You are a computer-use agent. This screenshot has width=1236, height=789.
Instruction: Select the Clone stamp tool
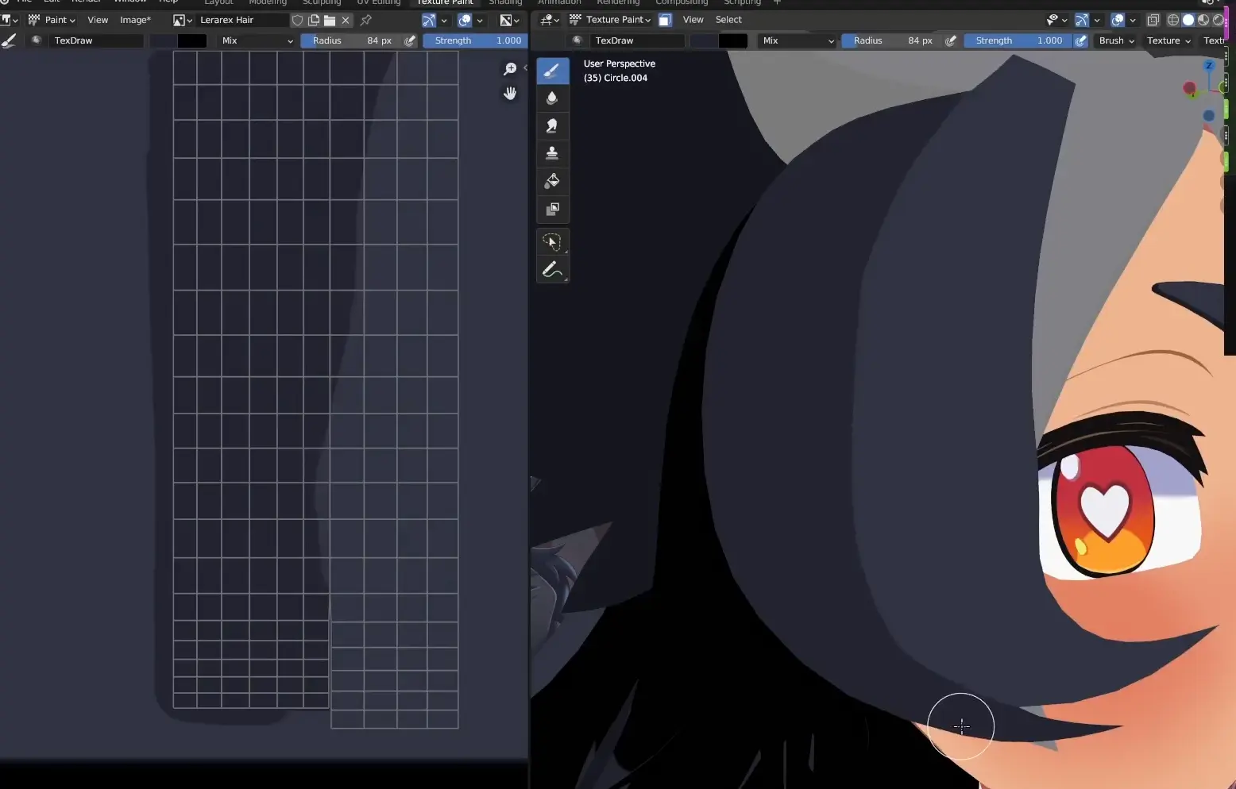point(552,153)
